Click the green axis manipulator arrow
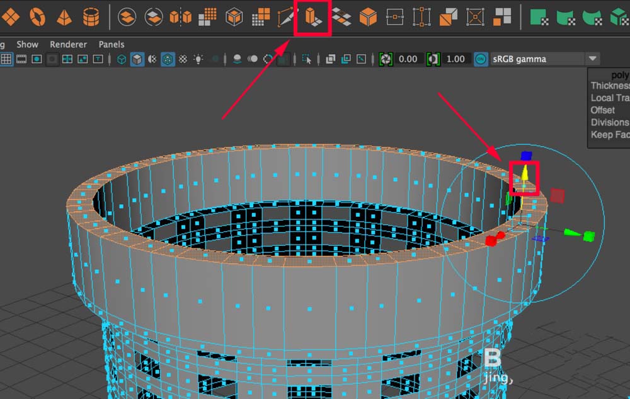 572,233
